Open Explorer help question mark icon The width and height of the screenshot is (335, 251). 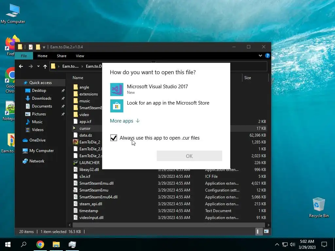pos(267,56)
